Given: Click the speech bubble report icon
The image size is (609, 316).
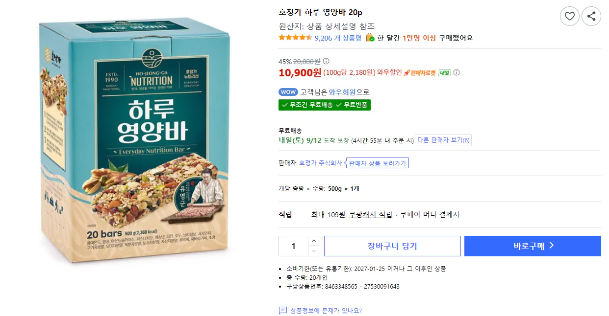Looking at the screenshot, I should (x=282, y=311).
